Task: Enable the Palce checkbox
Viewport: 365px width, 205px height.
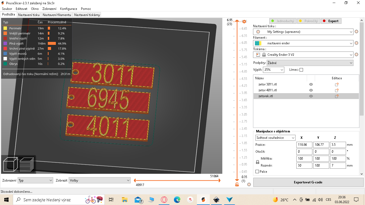Action: pos(257,172)
